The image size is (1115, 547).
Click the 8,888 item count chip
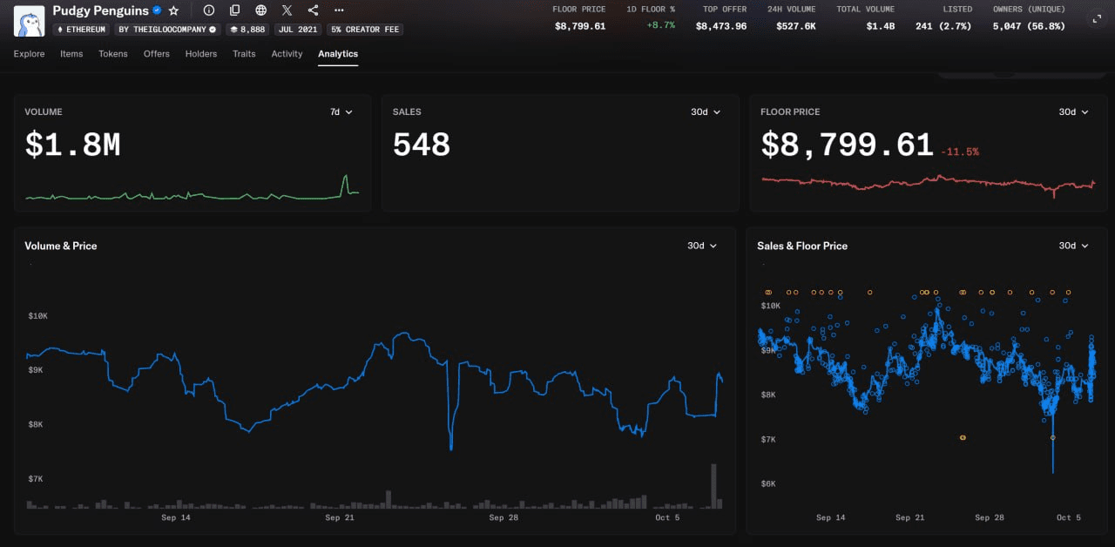[x=247, y=29]
